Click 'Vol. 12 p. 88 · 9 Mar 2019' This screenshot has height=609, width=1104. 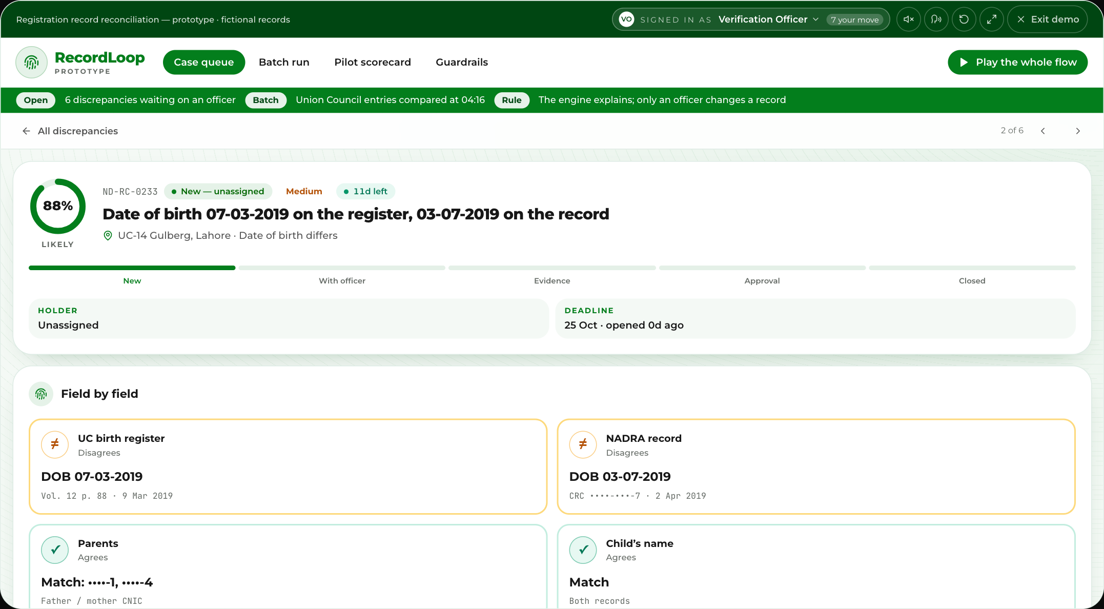(x=107, y=496)
